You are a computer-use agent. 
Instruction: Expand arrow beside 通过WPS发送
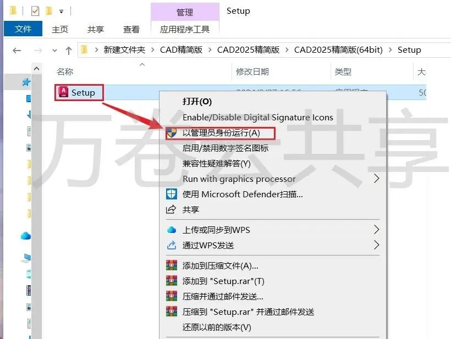coord(377,245)
